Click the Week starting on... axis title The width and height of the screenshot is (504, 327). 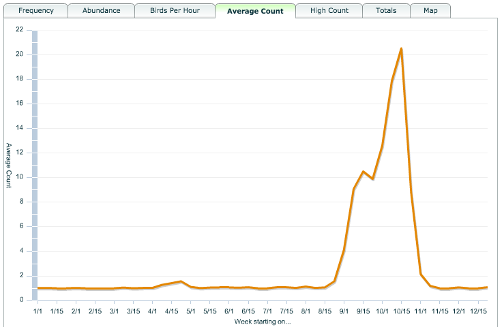click(x=262, y=320)
